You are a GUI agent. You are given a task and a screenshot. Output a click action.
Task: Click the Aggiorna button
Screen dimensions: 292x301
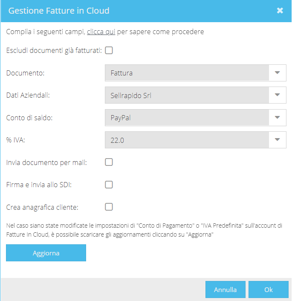pos(46,253)
